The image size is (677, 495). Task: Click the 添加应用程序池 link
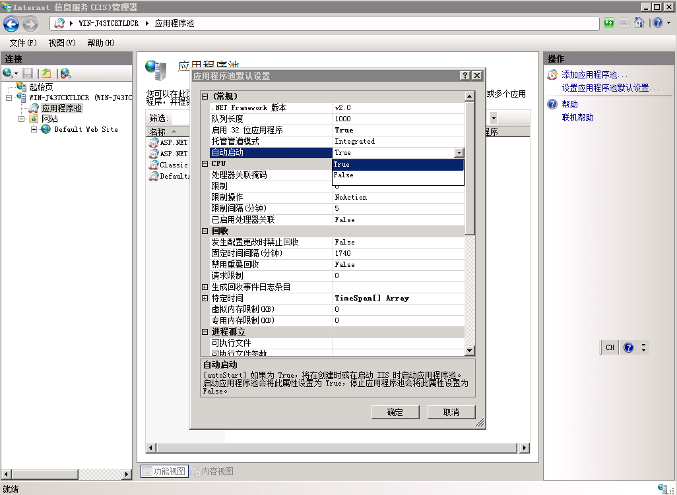tap(594, 74)
